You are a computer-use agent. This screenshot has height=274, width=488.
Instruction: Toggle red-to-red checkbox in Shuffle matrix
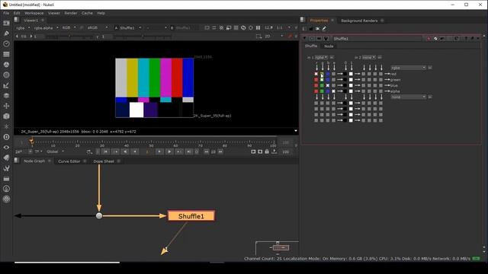(316, 74)
